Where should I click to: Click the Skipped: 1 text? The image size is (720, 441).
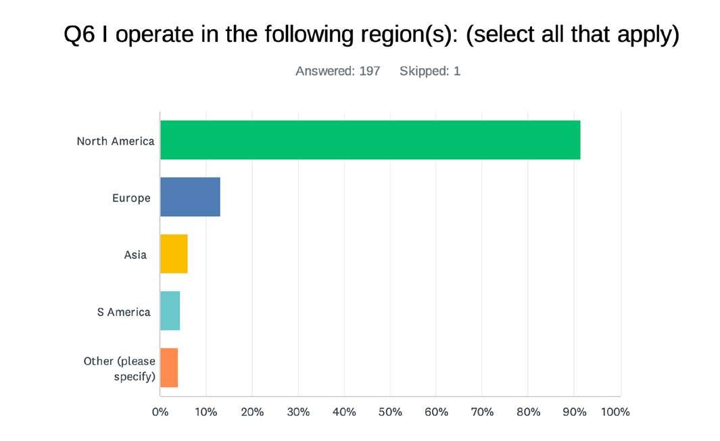[430, 71]
